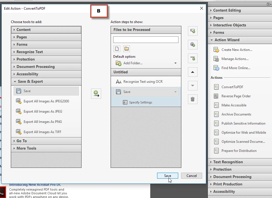Expand the Forms tools category in dialog
The image size is (272, 198).
click(46, 44)
